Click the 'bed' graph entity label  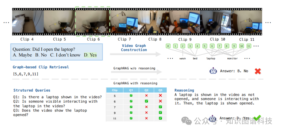[195, 58]
